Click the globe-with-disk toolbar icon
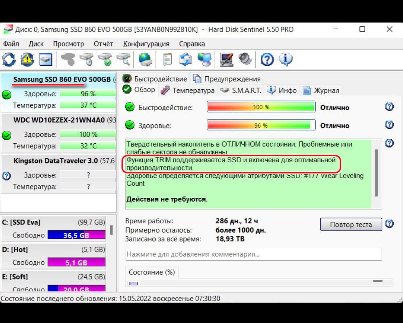Screen dimensions: 403x323 click(145, 59)
